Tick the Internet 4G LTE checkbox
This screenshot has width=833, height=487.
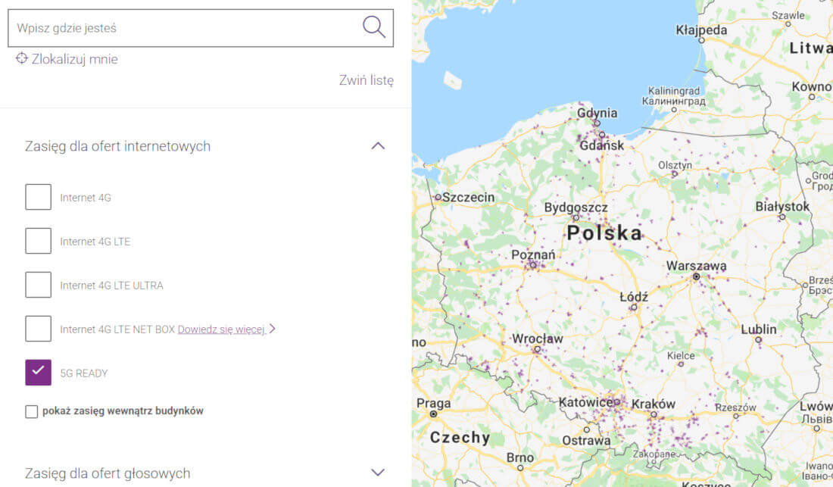coord(39,241)
